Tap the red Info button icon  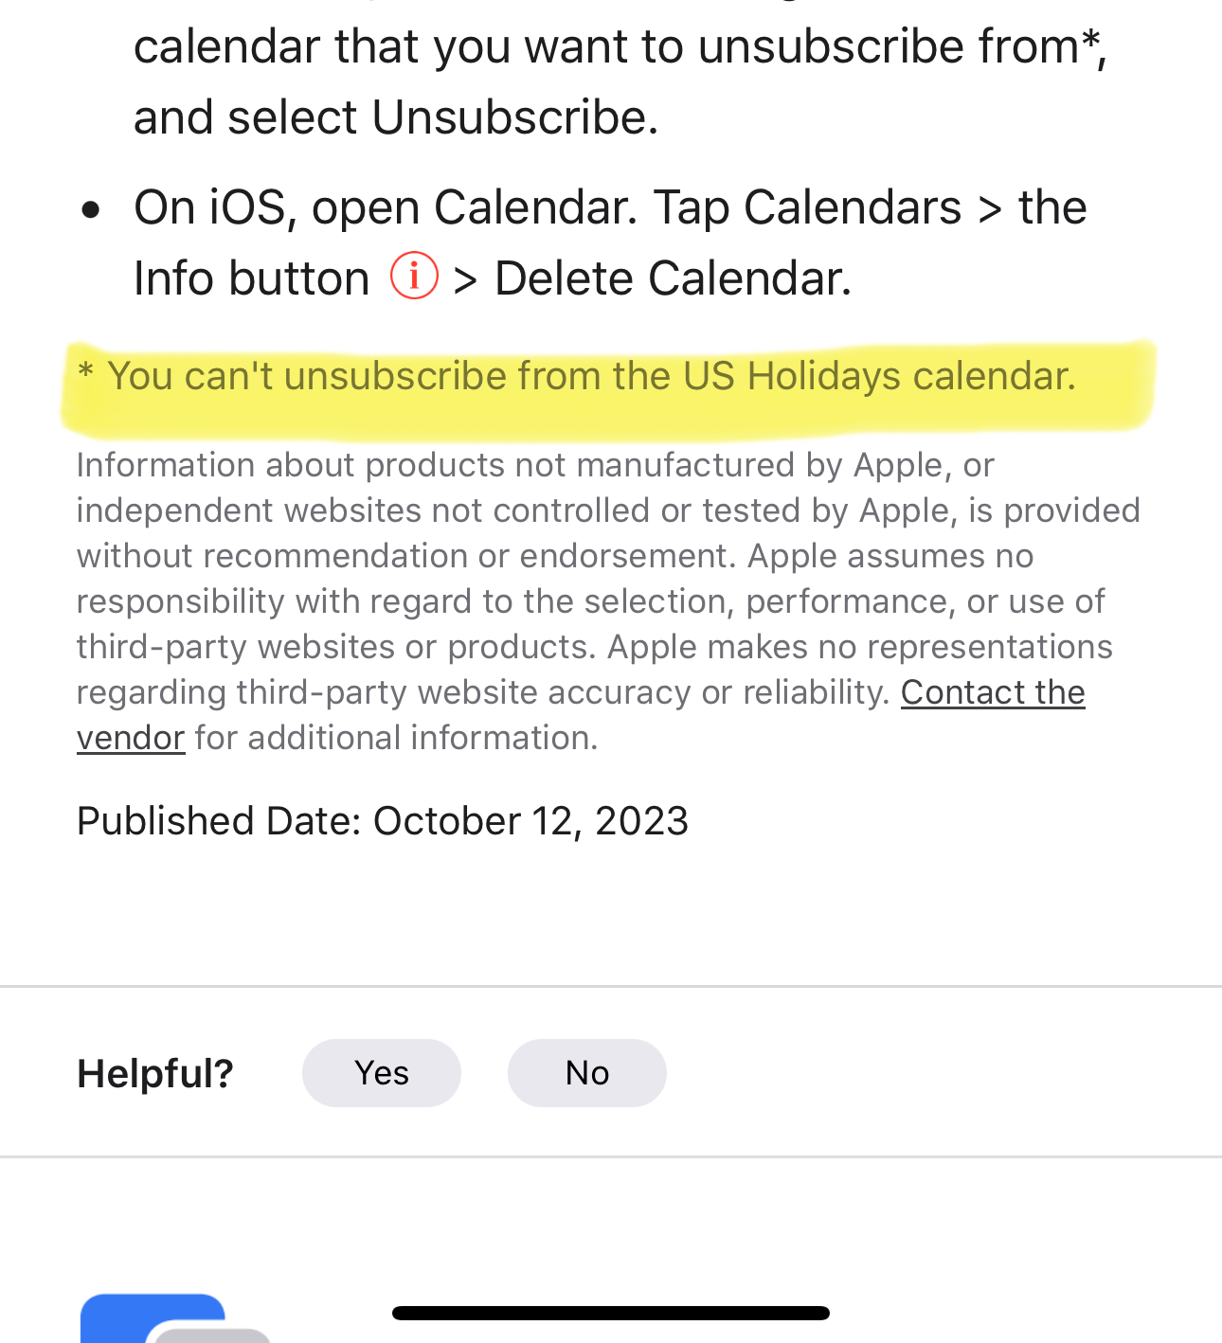414,277
